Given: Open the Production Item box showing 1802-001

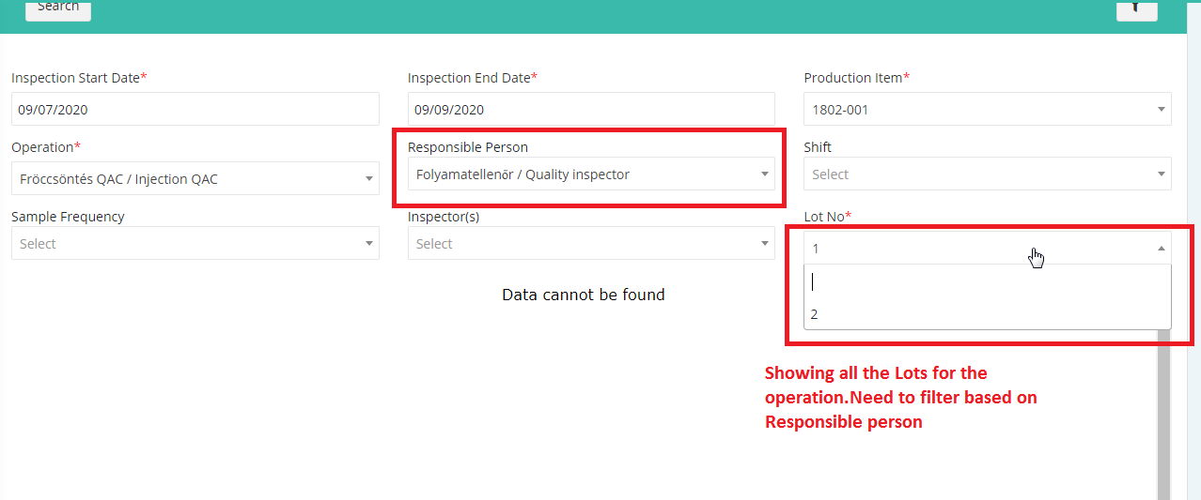Looking at the screenshot, I should coord(988,110).
